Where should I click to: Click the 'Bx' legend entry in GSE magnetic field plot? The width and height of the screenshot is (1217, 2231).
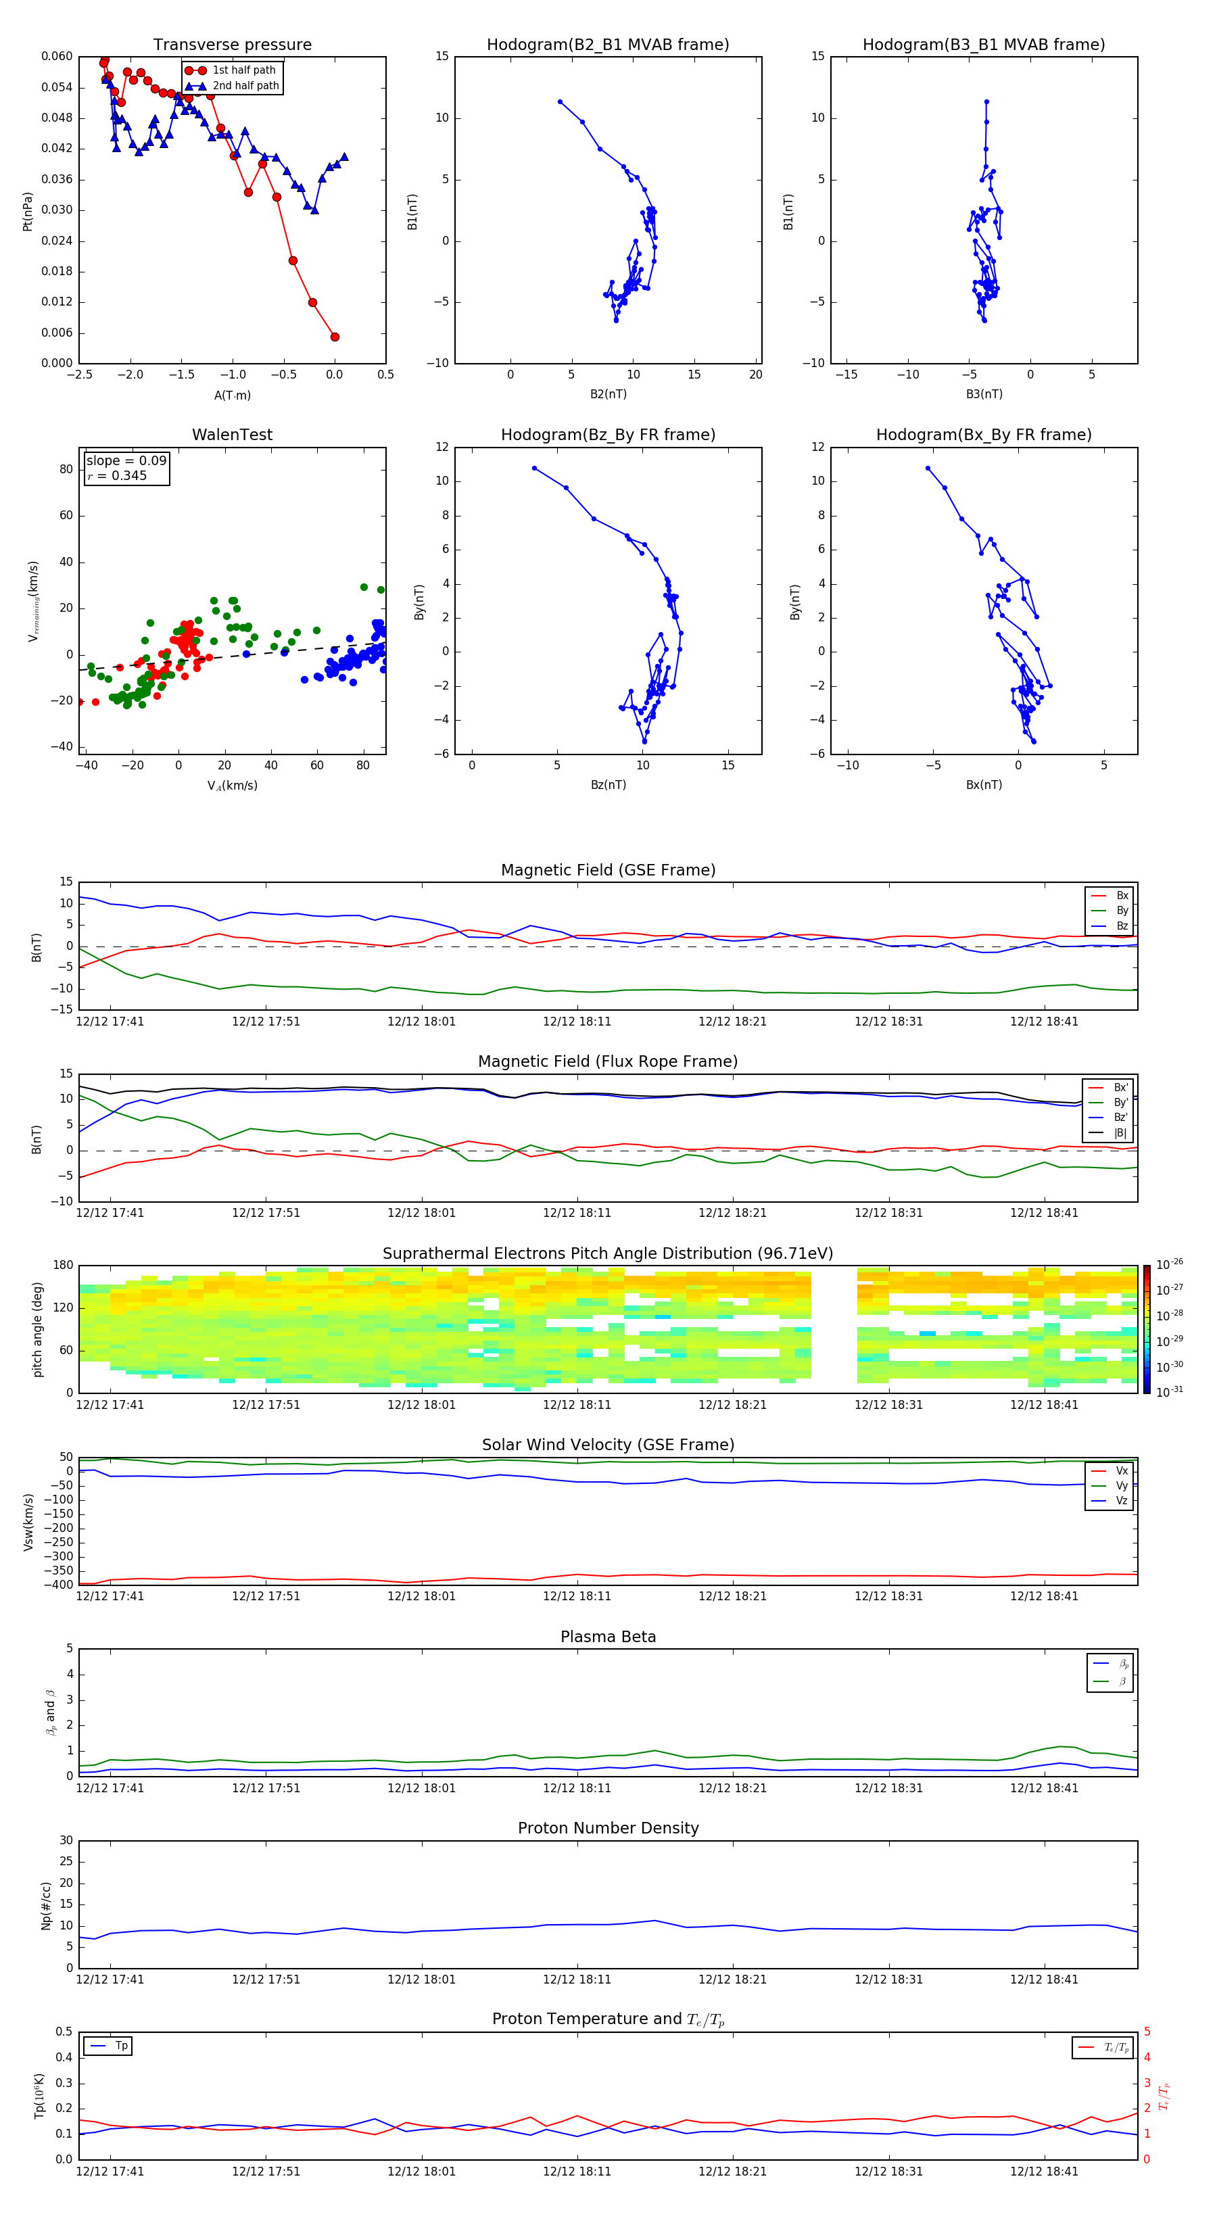pyautogui.click(x=1109, y=896)
